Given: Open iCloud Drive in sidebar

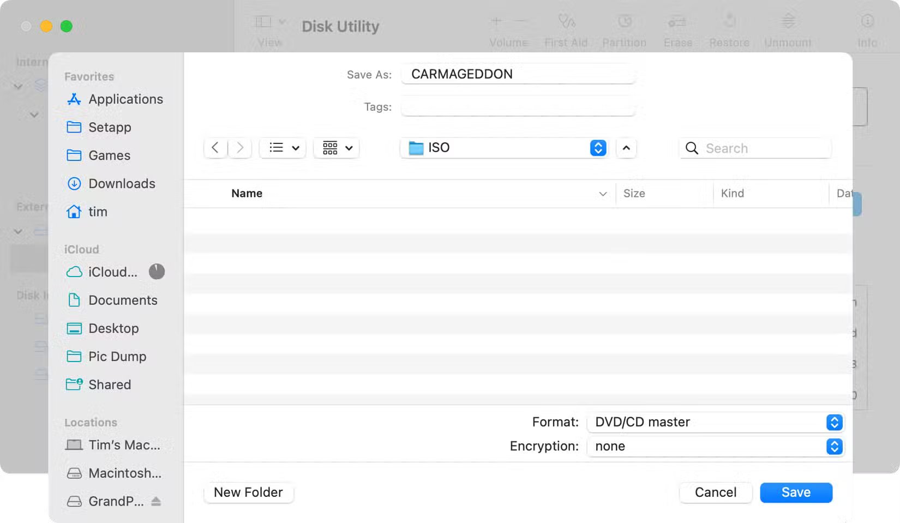Looking at the screenshot, I should click(112, 272).
